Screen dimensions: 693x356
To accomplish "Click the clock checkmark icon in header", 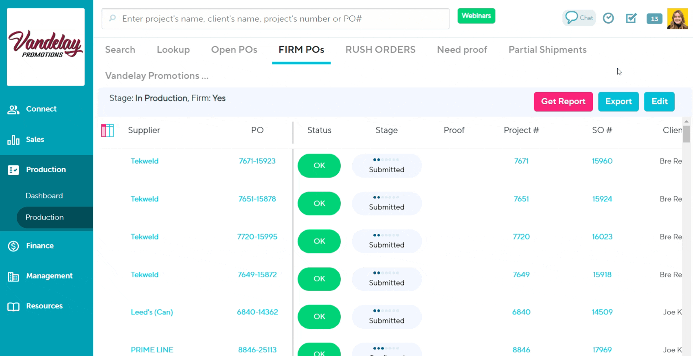I will (608, 18).
